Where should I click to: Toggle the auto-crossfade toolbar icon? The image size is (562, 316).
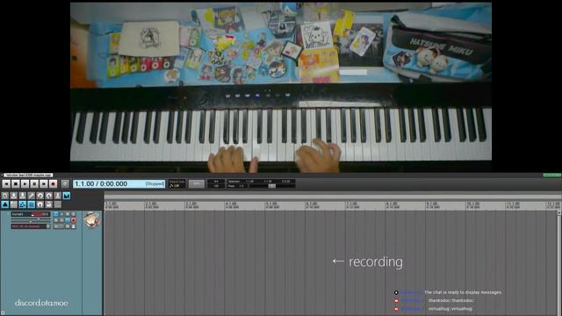67,196
